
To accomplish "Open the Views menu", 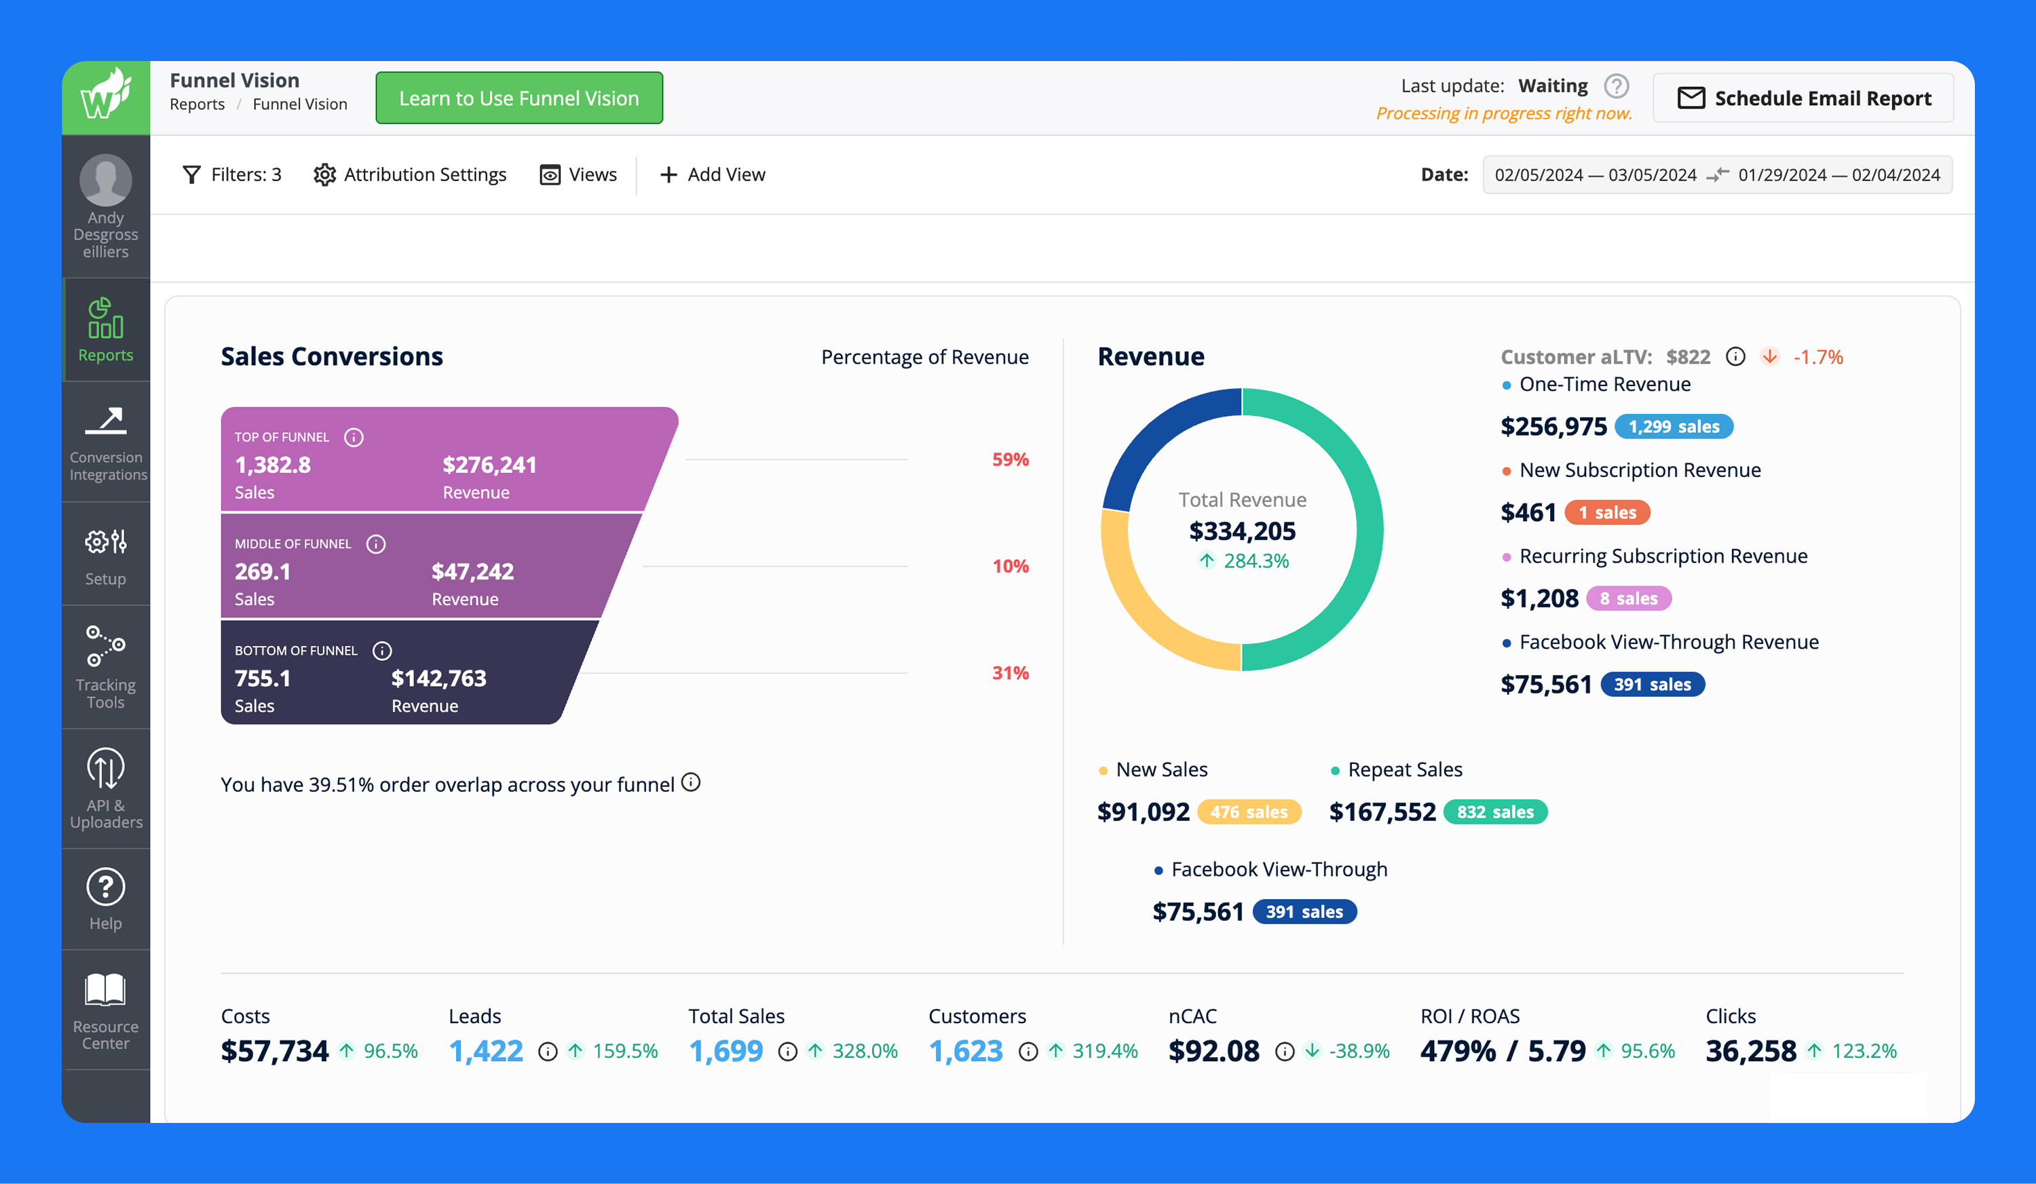I will click(x=578, y=174).
